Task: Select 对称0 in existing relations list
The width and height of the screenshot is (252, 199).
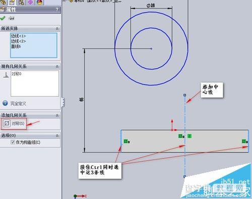Action: tap(16, 74)
